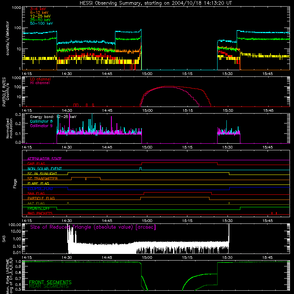Select the ATTENUATOR_STATE flag label

(44, 159)
